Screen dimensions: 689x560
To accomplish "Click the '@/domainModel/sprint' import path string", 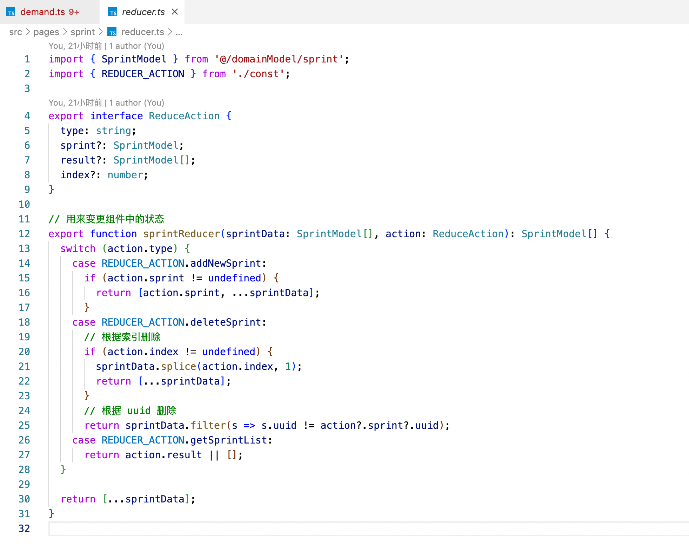I will (x=279, y=59).
